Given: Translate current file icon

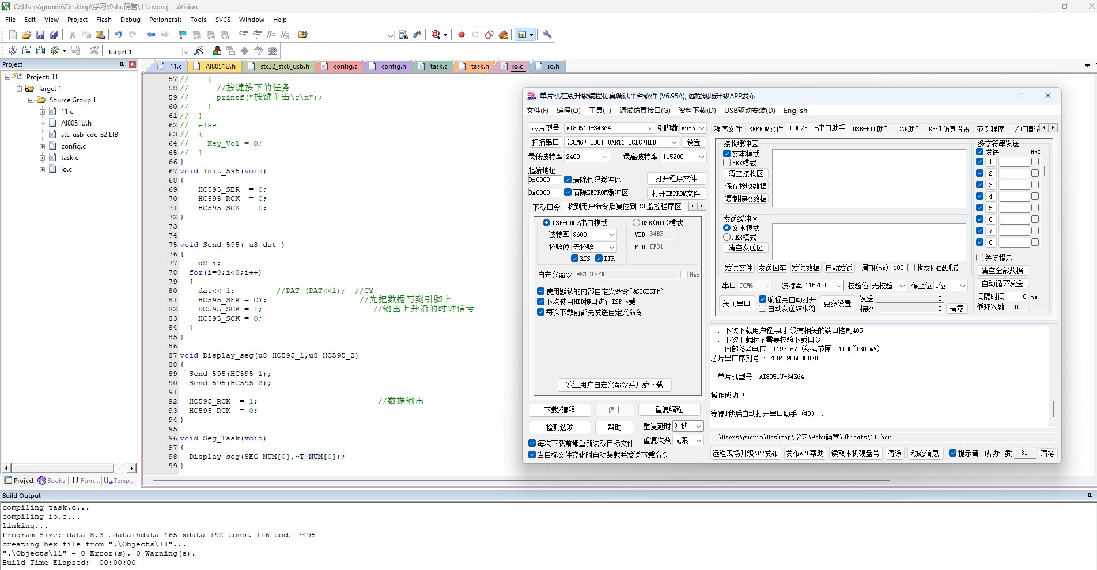Looking at the screenshot, I should click(x=13, y=51).
